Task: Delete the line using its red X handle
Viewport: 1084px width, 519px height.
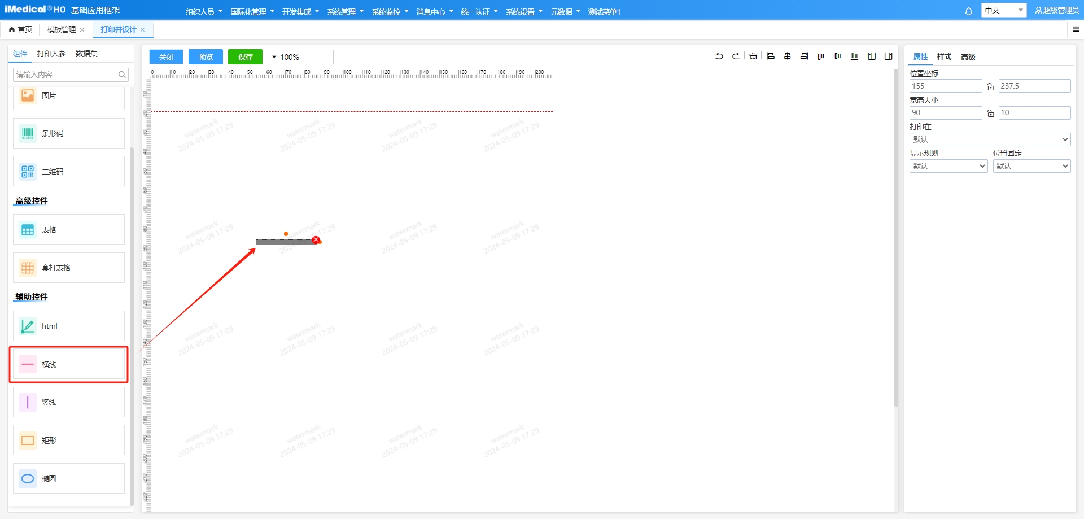Action: pos(316,240)
